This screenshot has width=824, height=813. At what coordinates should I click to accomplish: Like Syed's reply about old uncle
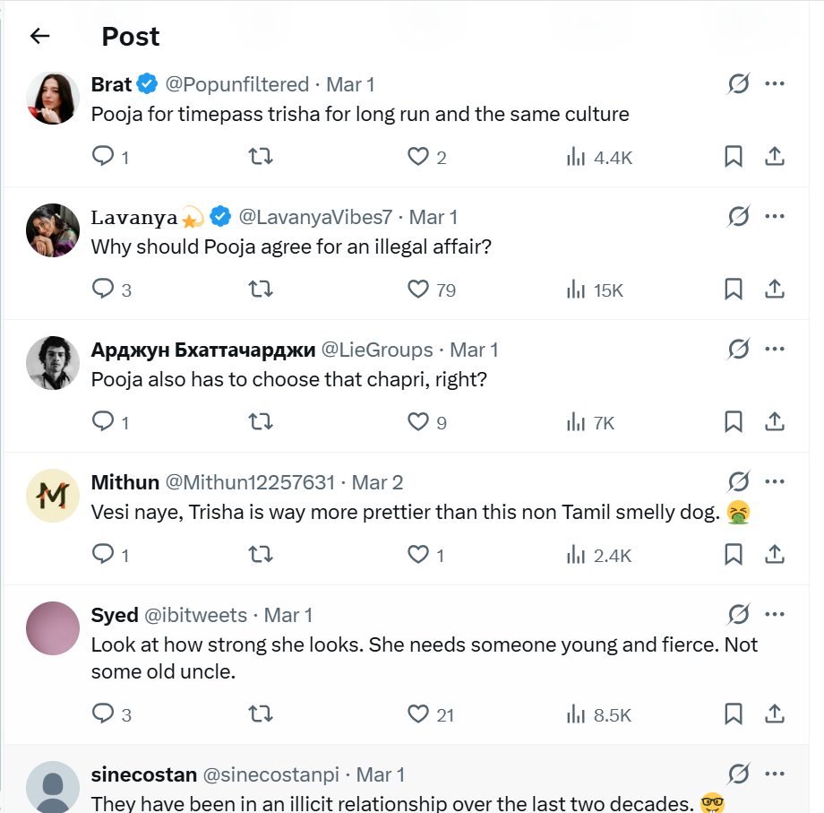click(x=418, y=714)
